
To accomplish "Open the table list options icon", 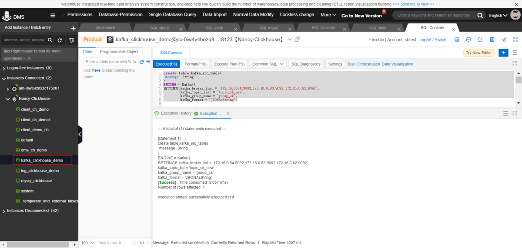I will [148, 62].
